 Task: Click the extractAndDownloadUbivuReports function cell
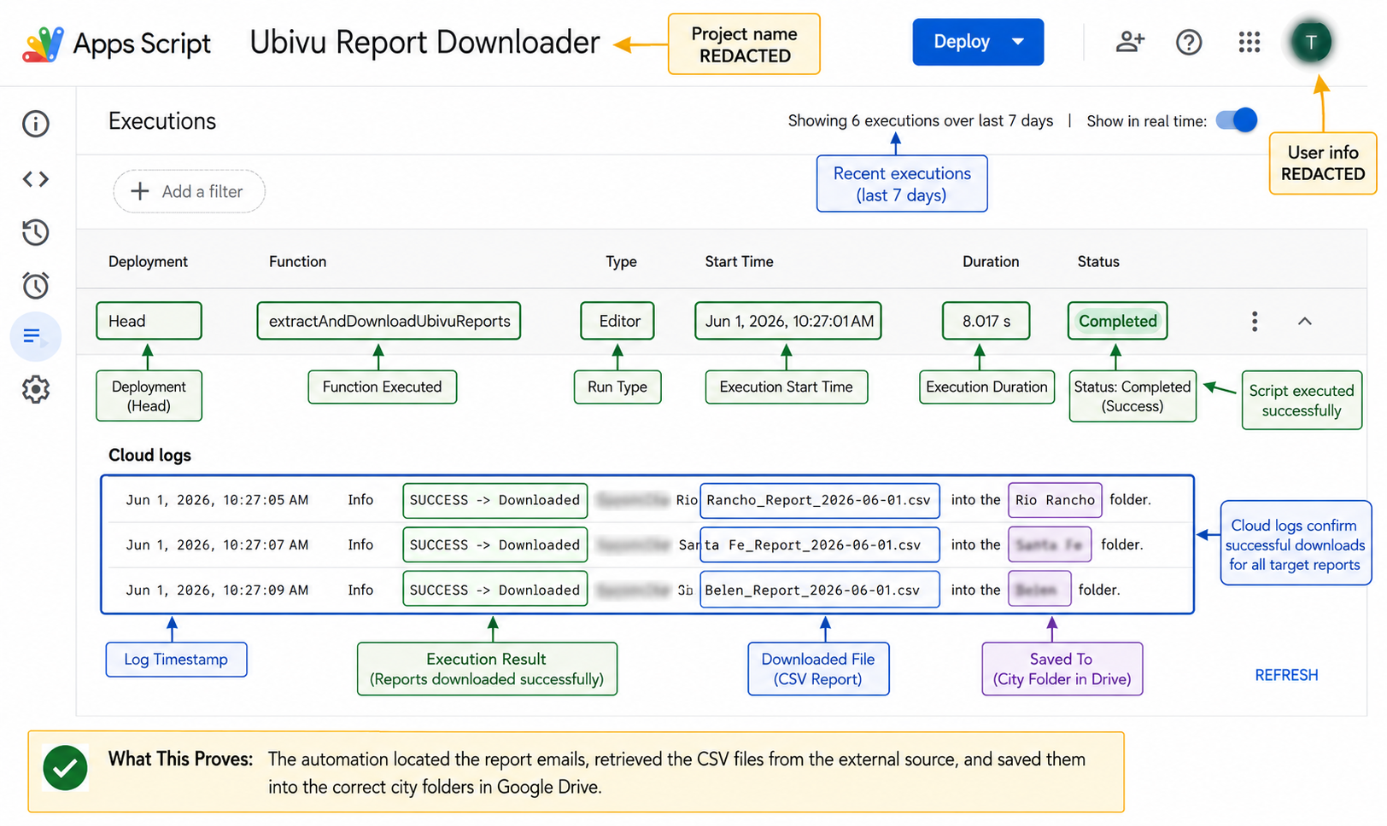click(x=389, y=322)
